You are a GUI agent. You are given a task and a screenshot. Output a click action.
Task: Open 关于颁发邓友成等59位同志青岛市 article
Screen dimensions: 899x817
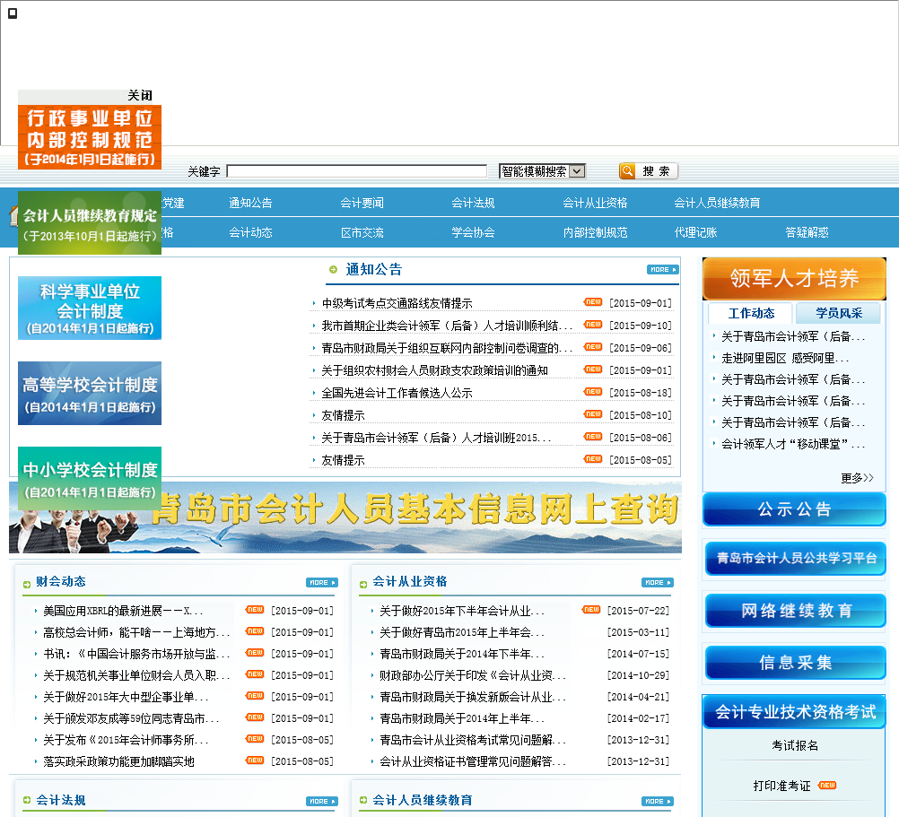pyautogui.click(x=131, y=718)
